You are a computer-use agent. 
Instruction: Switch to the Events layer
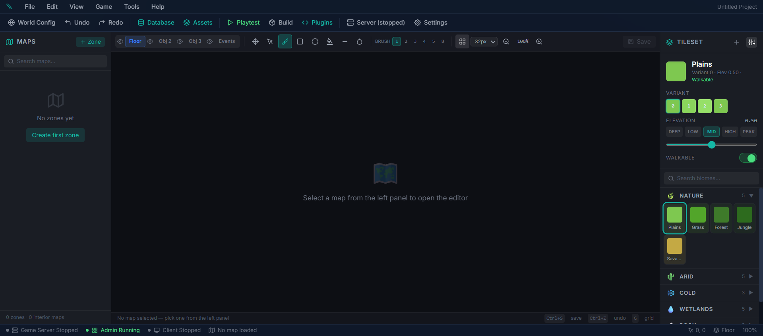[x=227, y=42]
